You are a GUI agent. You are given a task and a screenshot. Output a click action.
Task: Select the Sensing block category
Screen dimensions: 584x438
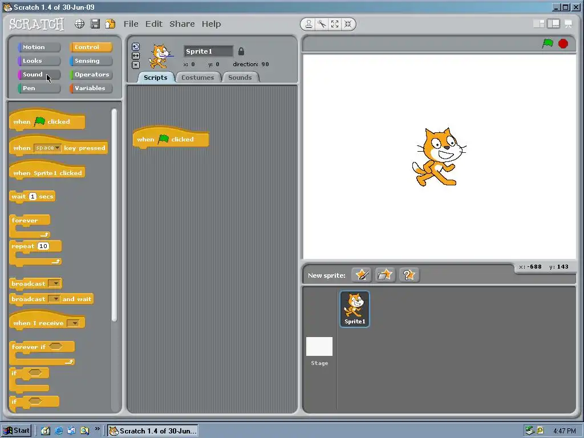[91, 60]
